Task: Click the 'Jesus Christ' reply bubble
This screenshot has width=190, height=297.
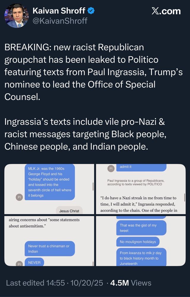Action: [69, 211]
